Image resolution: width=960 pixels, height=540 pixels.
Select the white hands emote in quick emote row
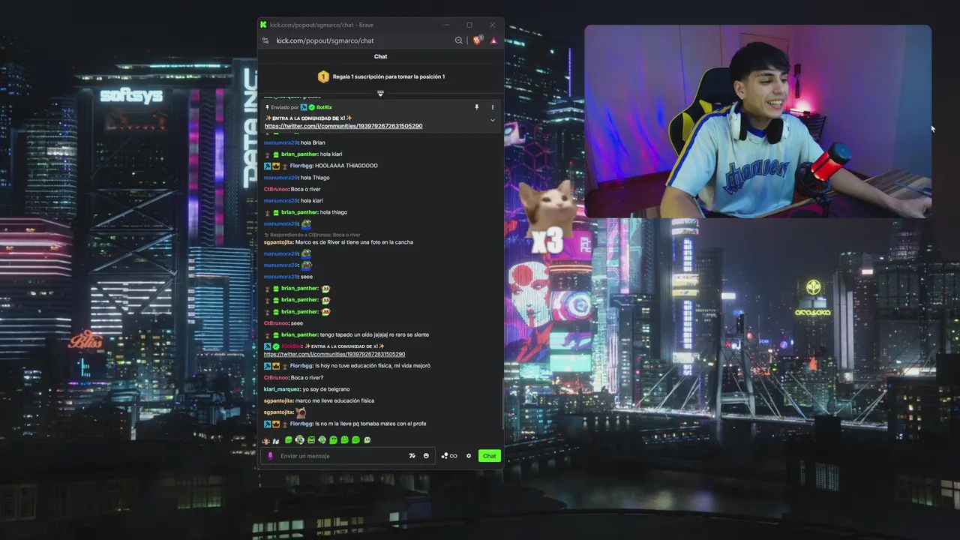click(x=276, y=441)
